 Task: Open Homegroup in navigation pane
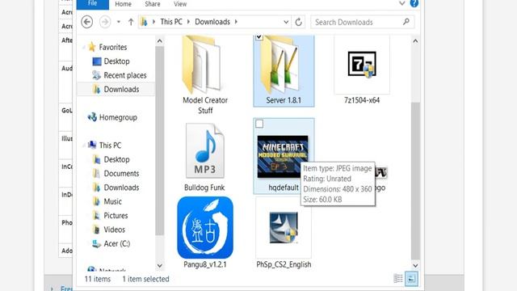[118, 117]
